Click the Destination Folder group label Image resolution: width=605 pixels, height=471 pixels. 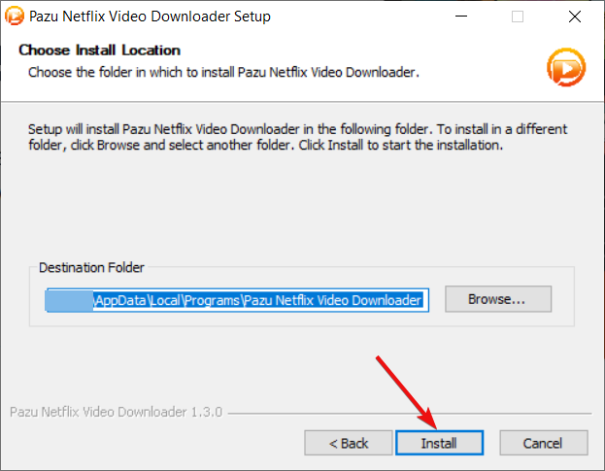tap(91, 267)
